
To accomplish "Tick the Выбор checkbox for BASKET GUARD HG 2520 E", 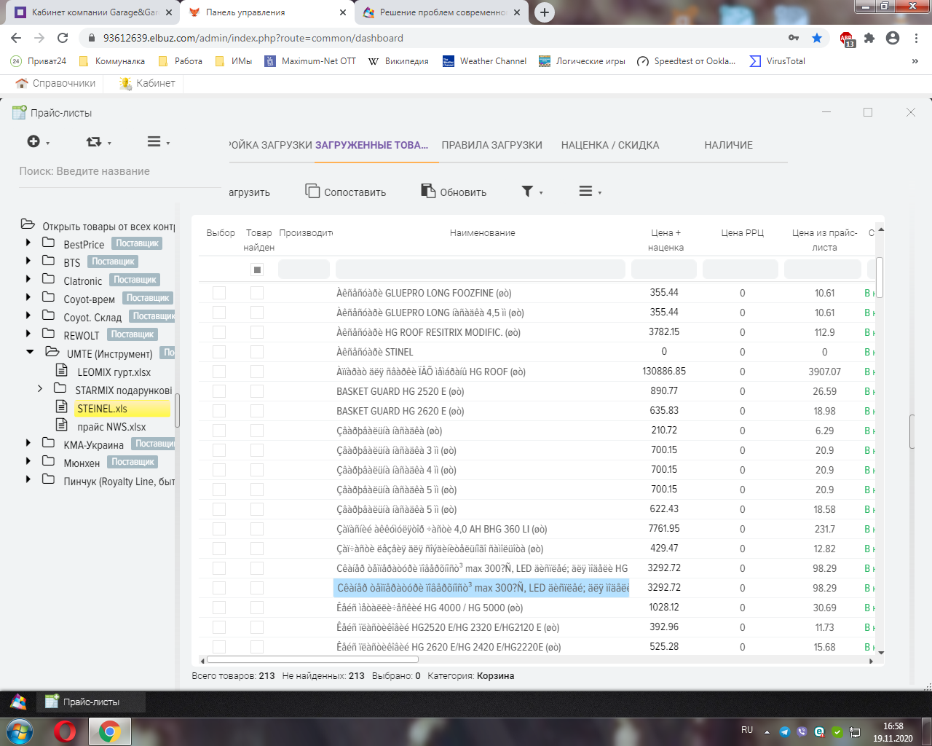I will pyautogui.click(x=219, y=391).
